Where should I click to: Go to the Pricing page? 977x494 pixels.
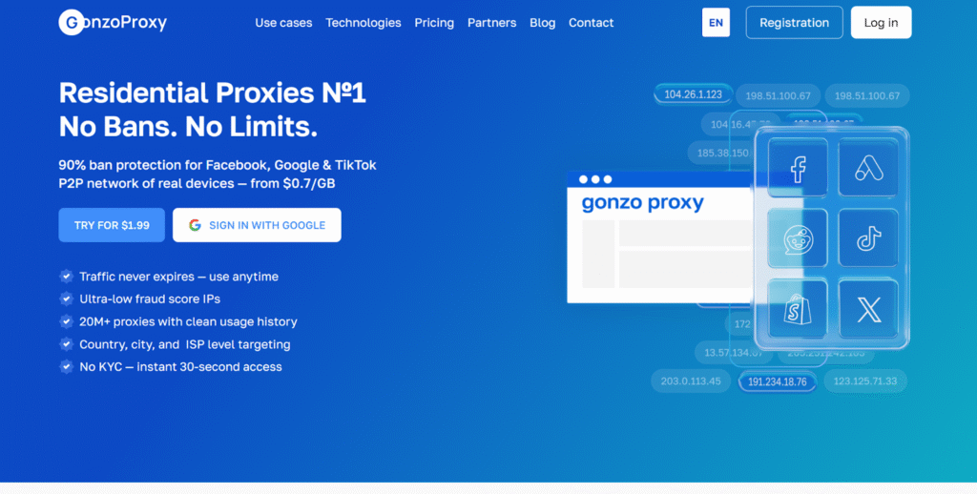coord(434,23)
